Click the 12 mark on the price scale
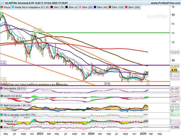Viewport: 181px width, 136px height. pos(173,42)
